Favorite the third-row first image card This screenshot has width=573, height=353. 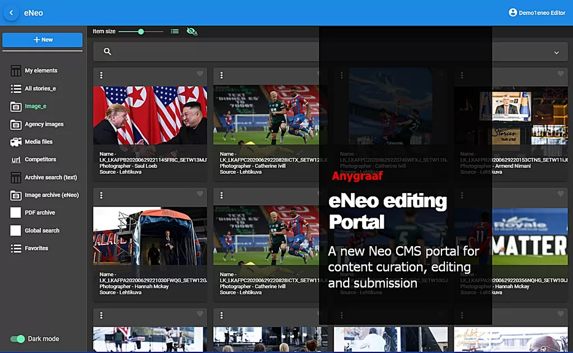click(x=200, y=314)
